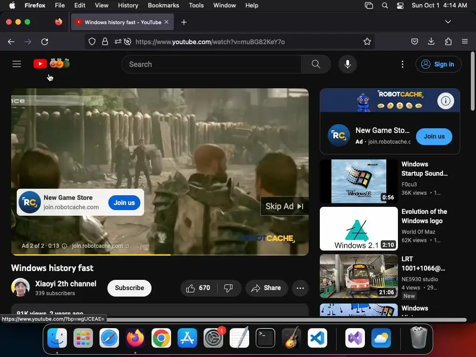Bookmark this page with star icon
The image size is (476, 357).
pos(367,41)
